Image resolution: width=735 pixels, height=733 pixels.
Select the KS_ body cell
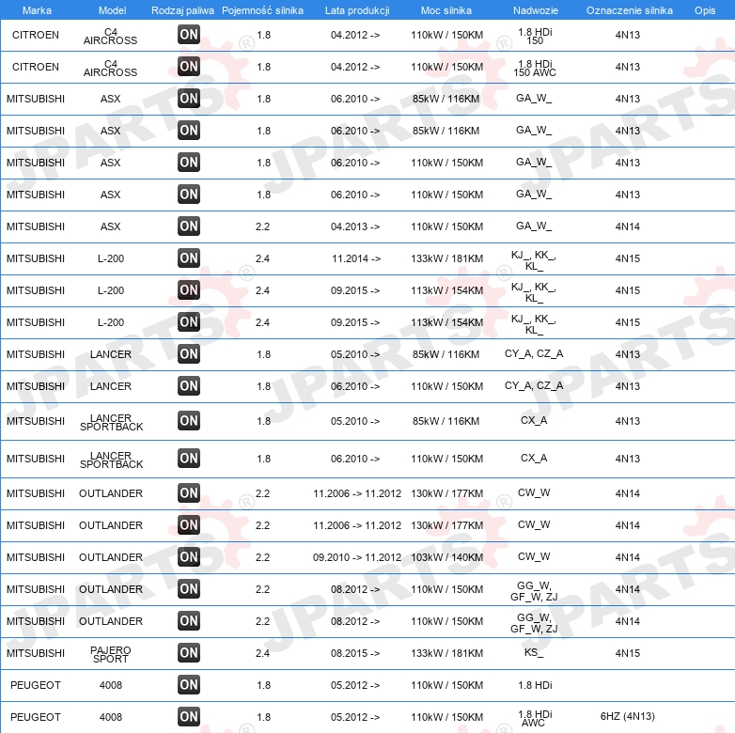(x=534, y=652)
